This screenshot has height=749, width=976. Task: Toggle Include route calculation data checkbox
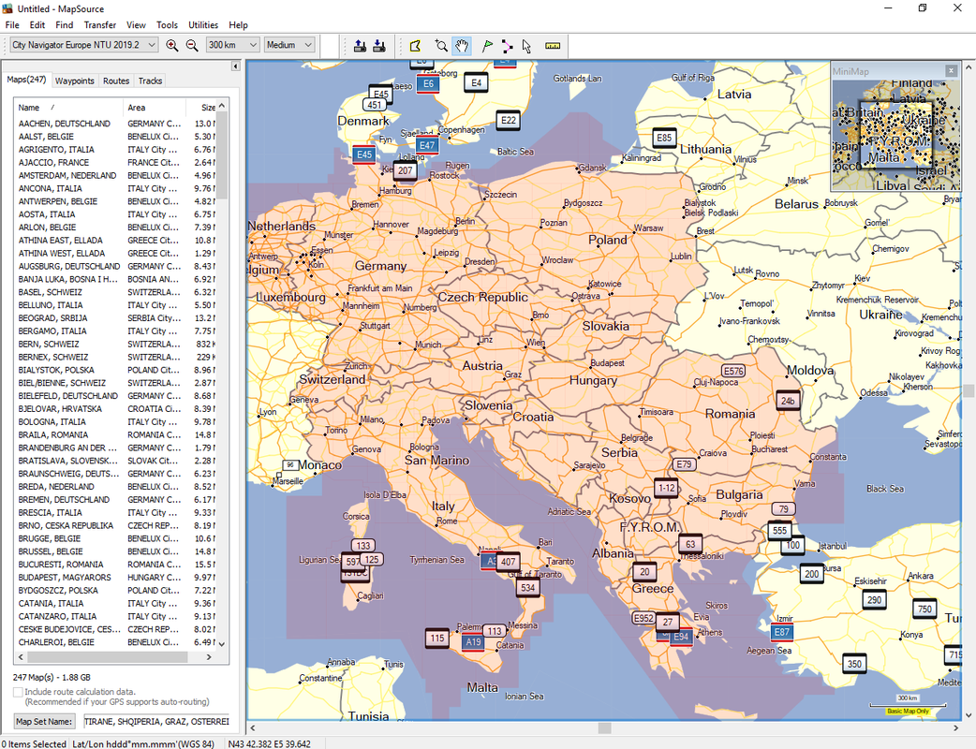click(x=18, y=692)
